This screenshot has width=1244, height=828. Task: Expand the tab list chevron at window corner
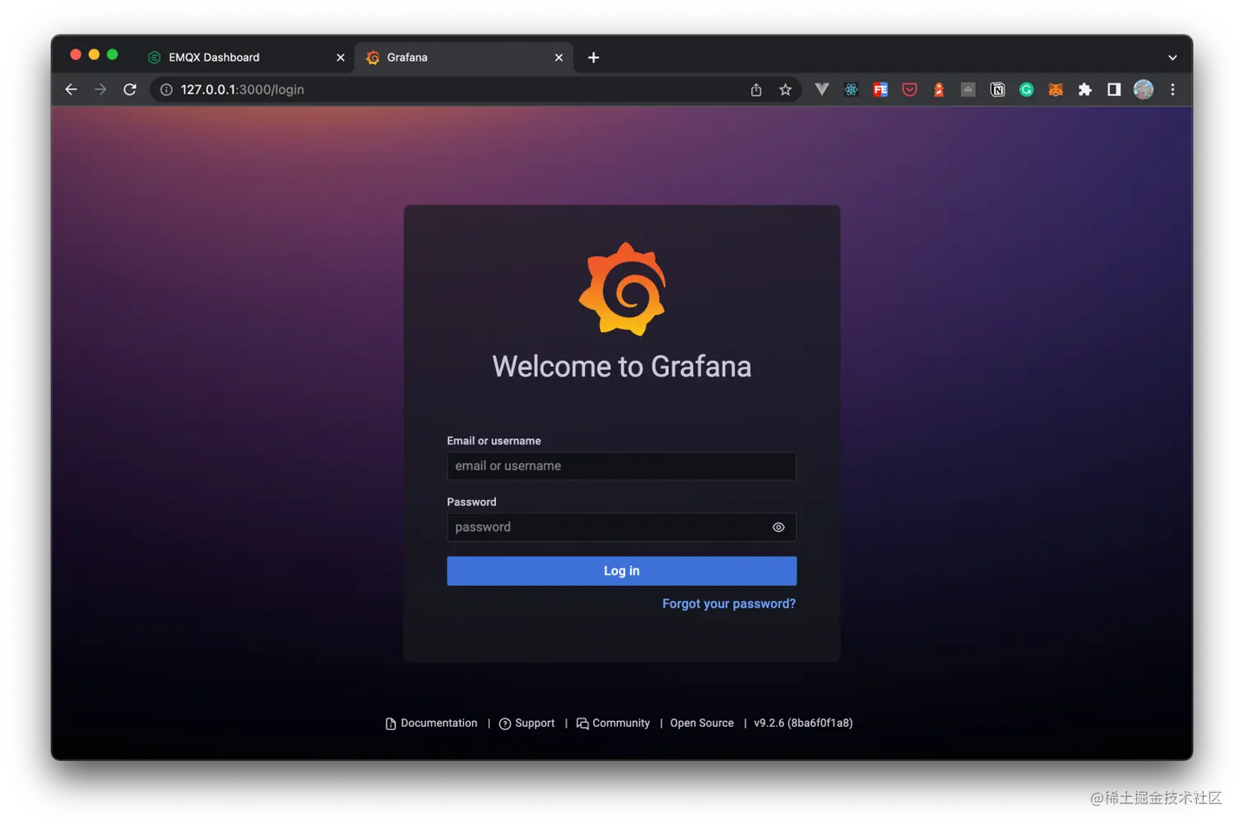[x=1172, y=58]
